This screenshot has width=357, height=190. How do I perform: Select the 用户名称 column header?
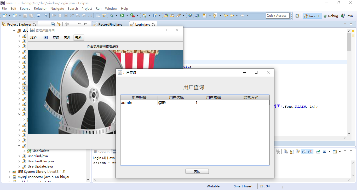click(176, 98)
